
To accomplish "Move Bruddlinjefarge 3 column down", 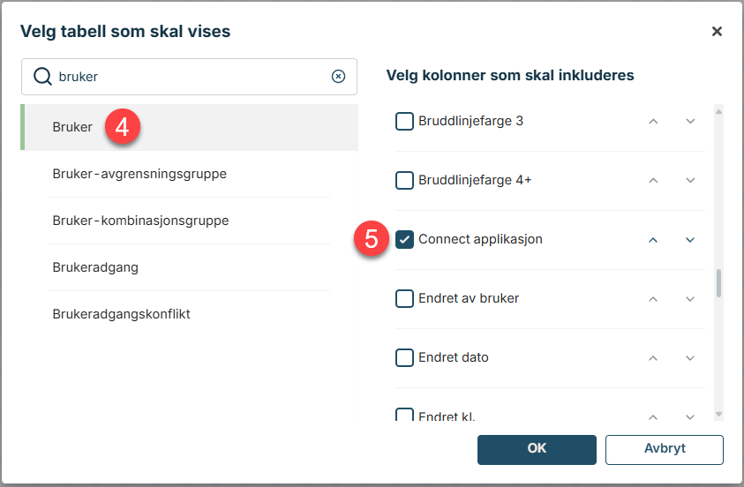I will pos(690,121).
